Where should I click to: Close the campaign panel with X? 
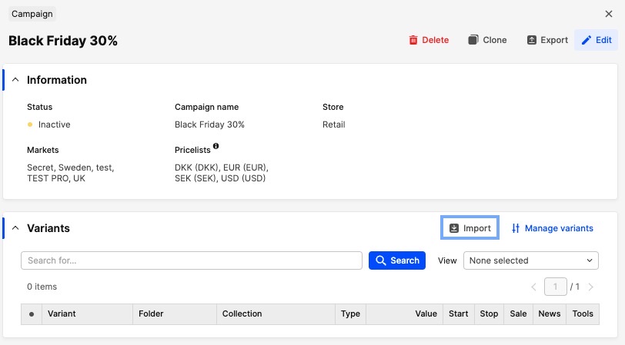click(x=609, y=14)
